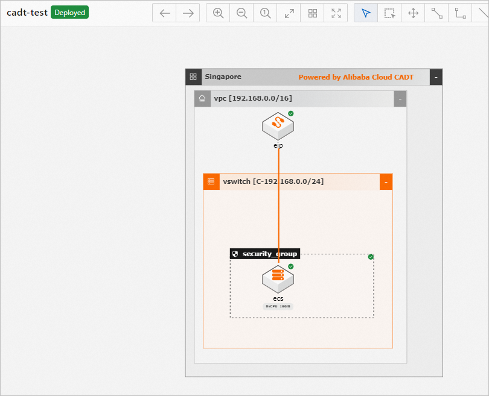Collapse the vpc container

tap(400, 99)
